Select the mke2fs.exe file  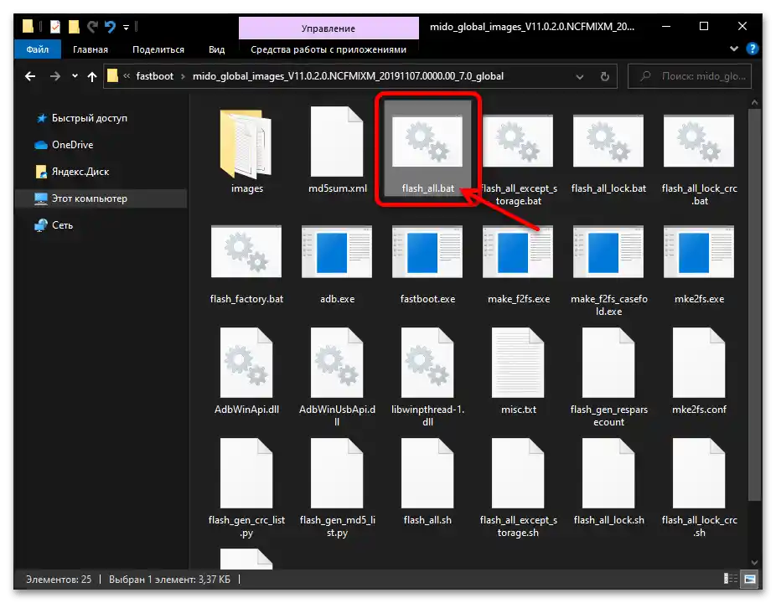(699, 264)
